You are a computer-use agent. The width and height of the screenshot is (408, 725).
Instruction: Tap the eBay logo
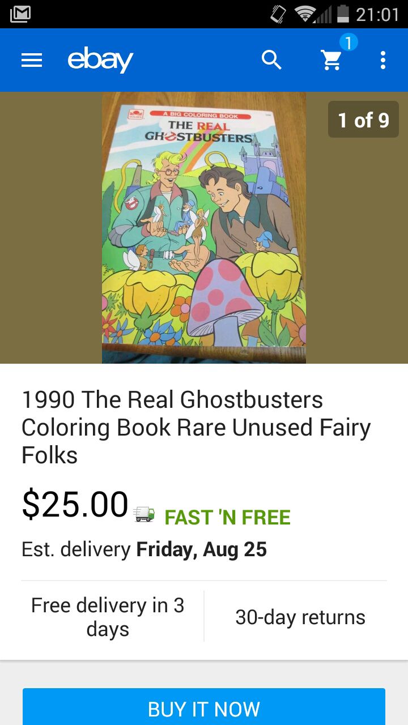click(x=100, y=60)
